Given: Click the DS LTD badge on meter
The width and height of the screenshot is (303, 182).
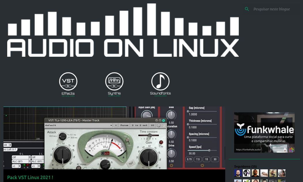Looking at the screenshot, I should point(105,153).
